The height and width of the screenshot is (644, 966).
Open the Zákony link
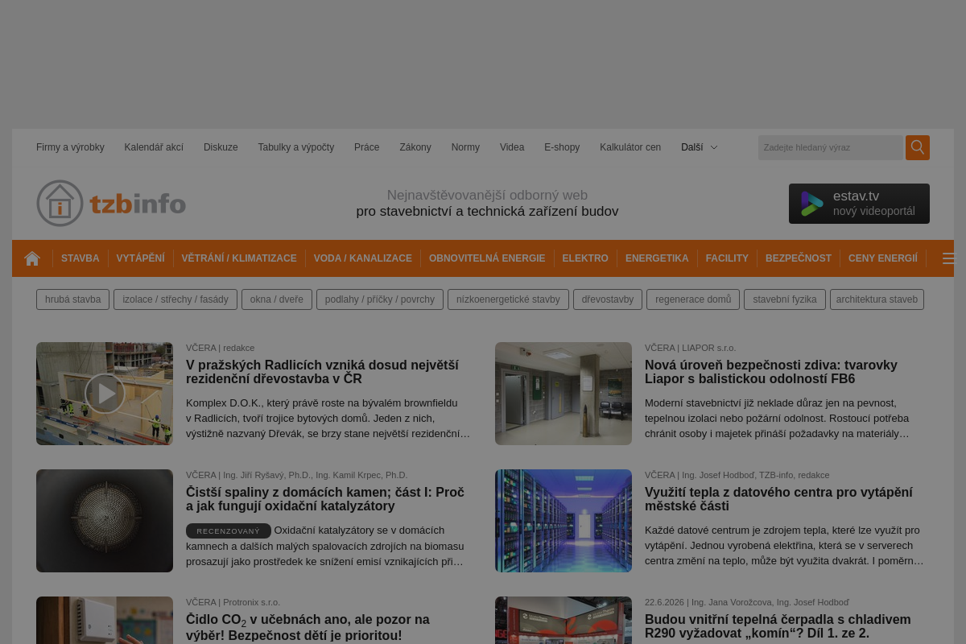(415, 147)
